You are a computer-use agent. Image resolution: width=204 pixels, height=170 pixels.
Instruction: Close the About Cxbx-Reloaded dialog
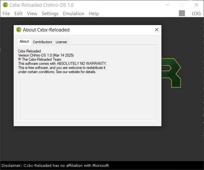(x=157, y=30)
